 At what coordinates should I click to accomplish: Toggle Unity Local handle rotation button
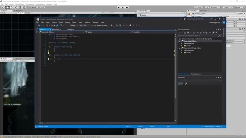coord(41,8)
